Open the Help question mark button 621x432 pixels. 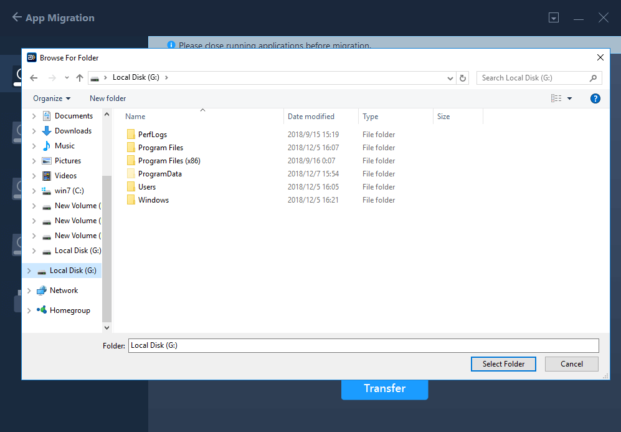click(x=595, y=98)
